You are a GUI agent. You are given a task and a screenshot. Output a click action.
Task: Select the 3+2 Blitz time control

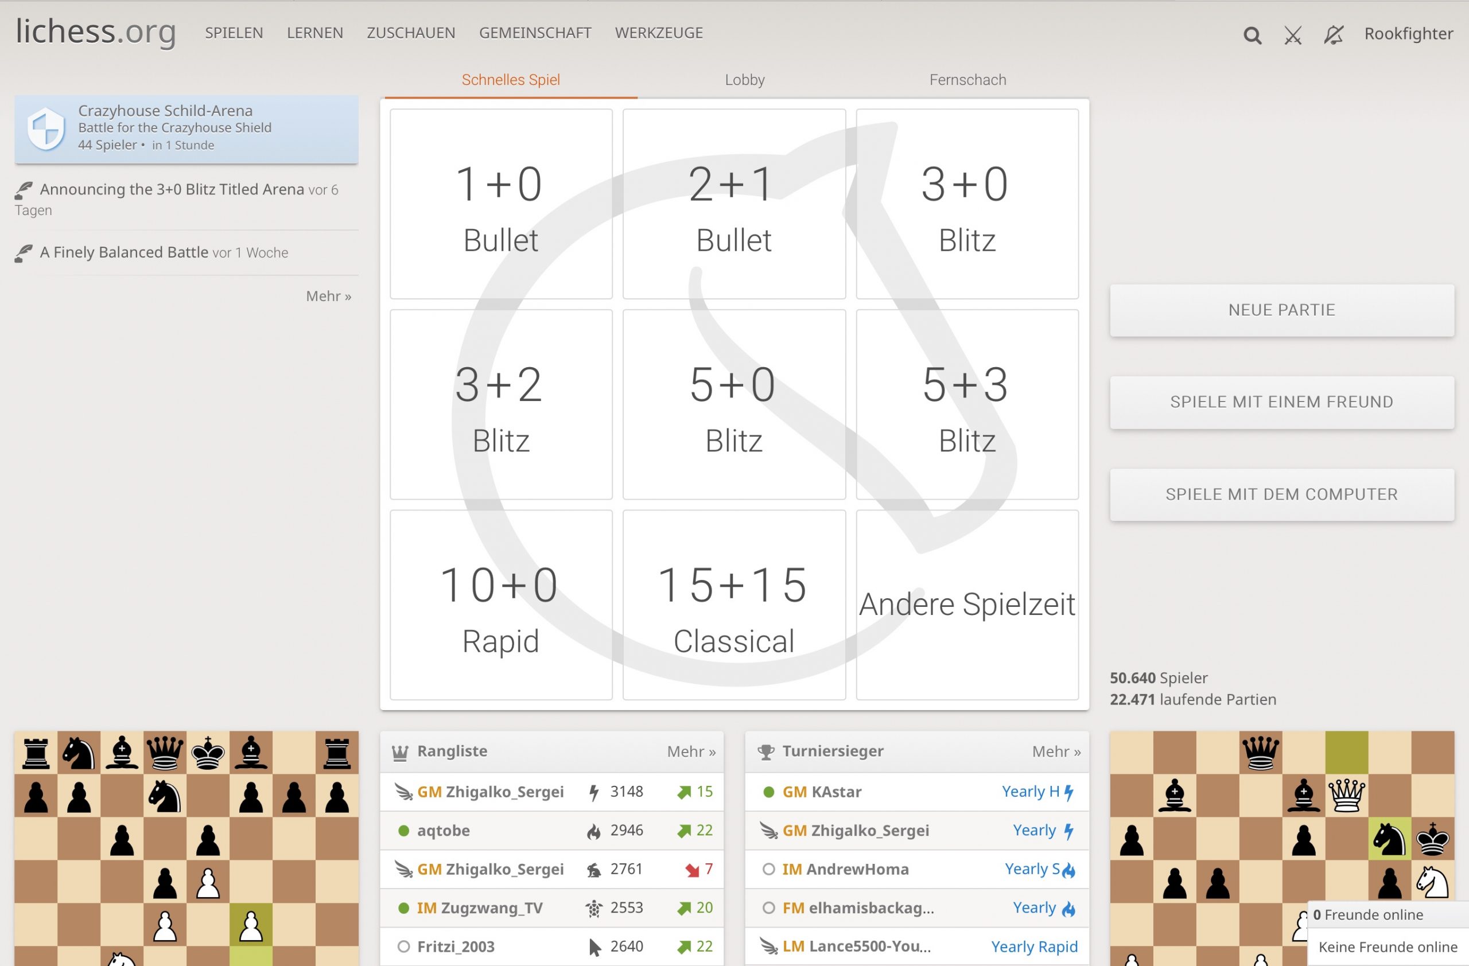pos(500,404)
